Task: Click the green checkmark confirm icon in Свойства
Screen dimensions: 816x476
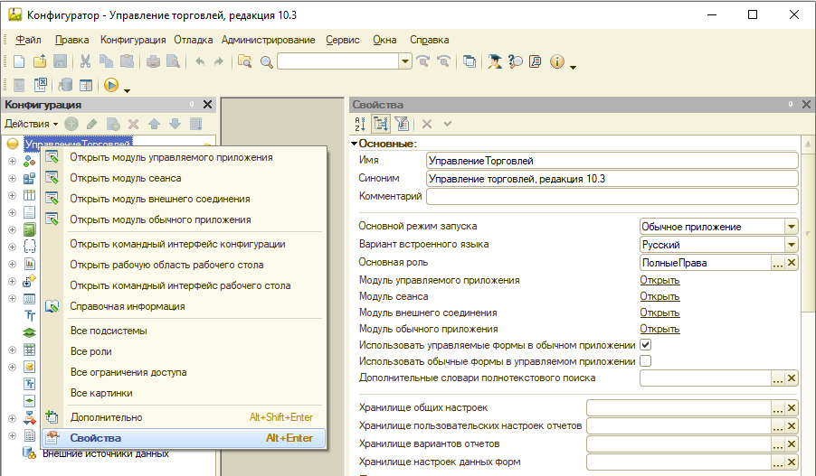Action: tap(448, 124)
